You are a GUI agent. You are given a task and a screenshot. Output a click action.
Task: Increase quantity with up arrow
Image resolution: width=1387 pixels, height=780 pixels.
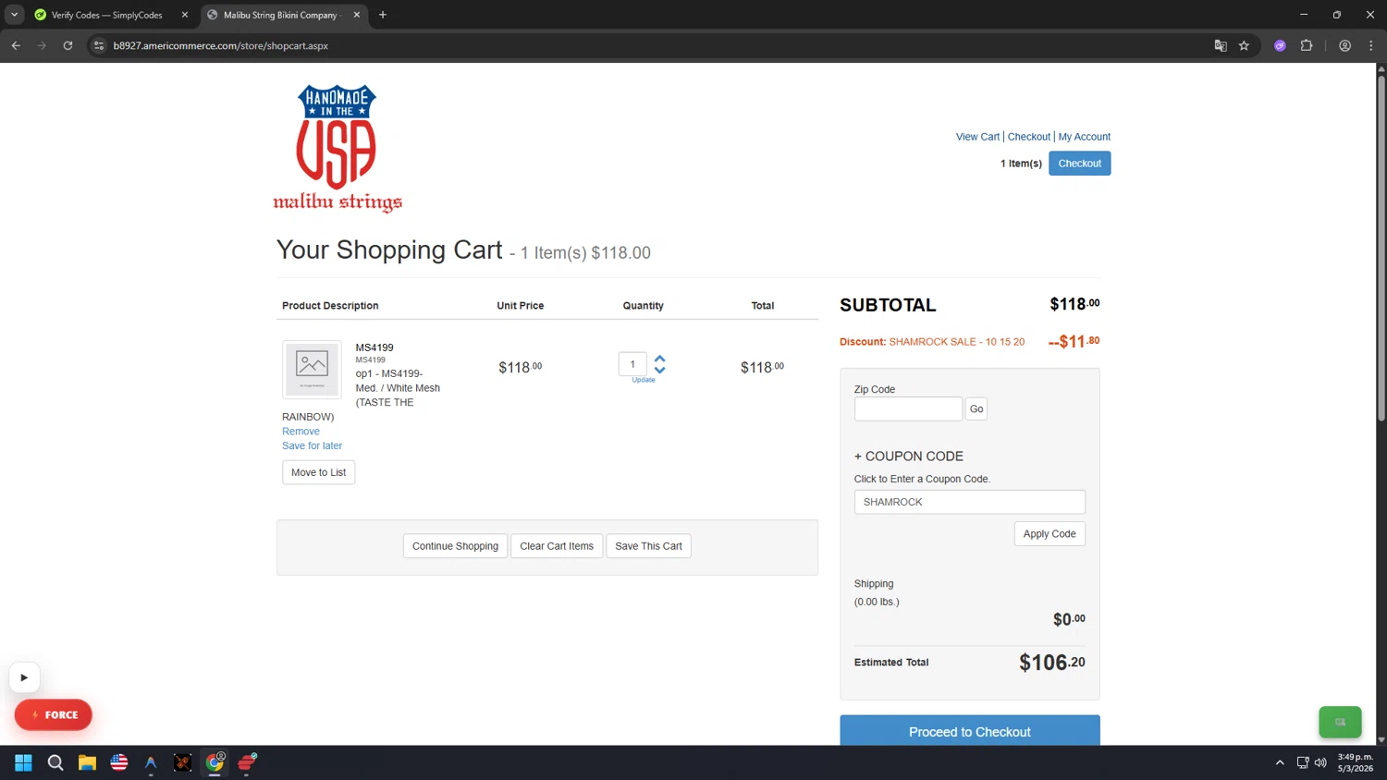click(x=660, y=359)
